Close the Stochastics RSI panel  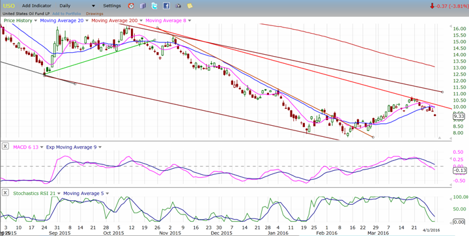[5, 193]
